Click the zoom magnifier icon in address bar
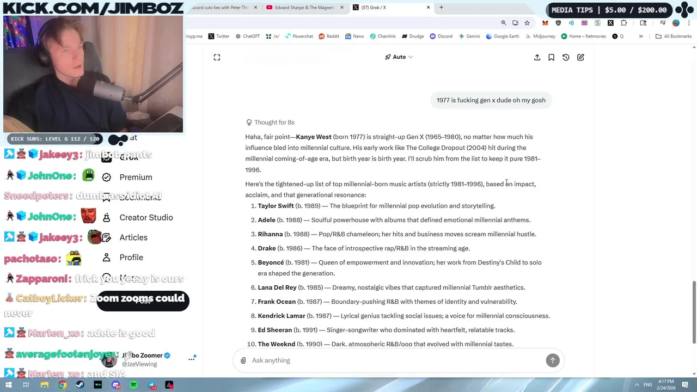The width and height of the screenshot is (697, 392). 504,23
